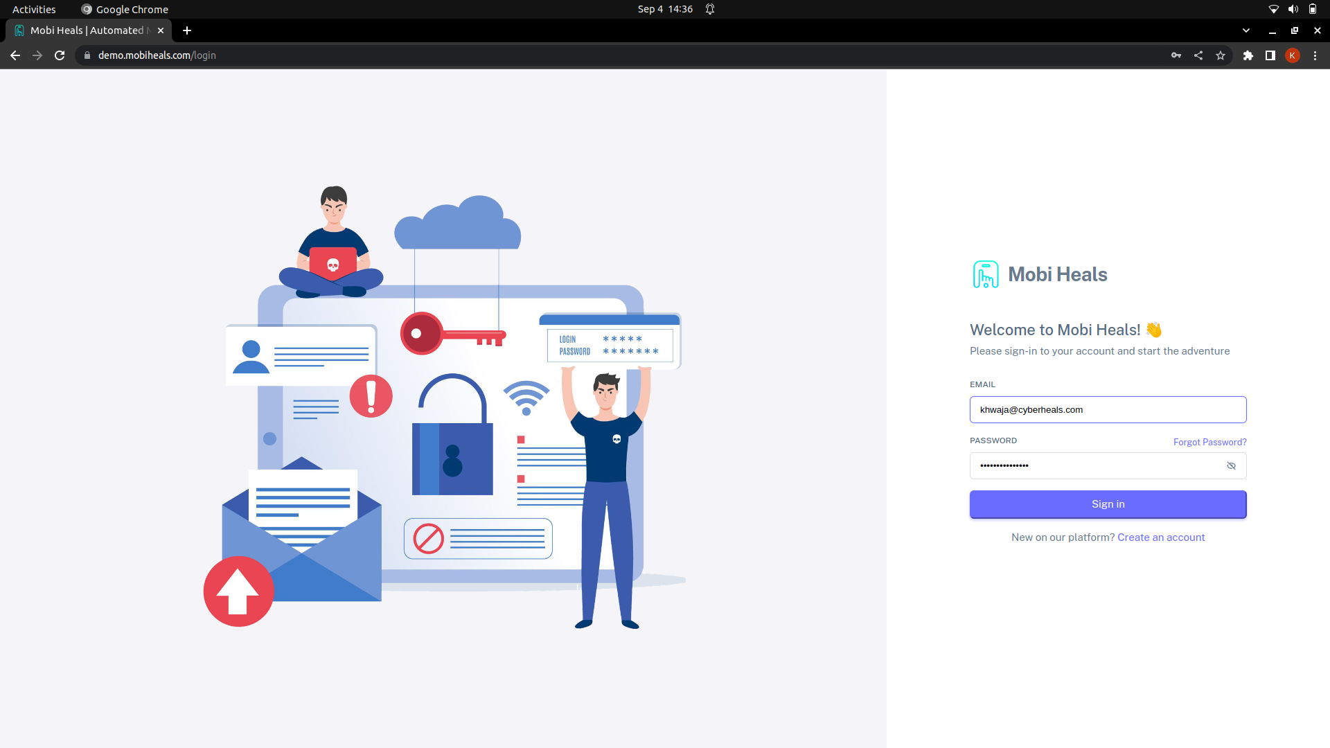Image resolution: width=1330 pixels, height=748 pixels.
Task: Click the notification bell icon
Action: pyautogui.click(x=710, y=9)
